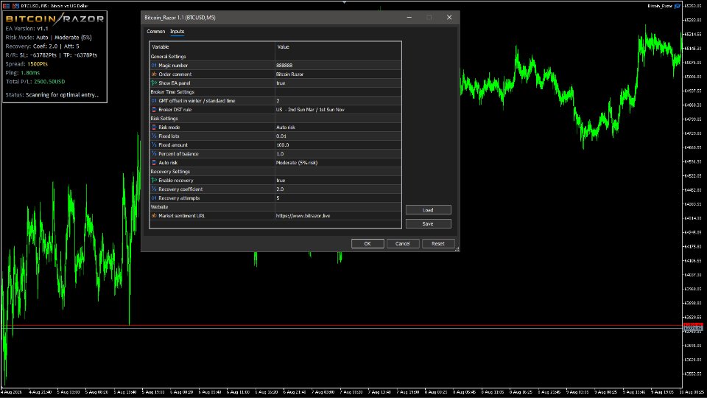
Task: Toggle the Enable recovery true value
Action: click(x=338, y=180)
